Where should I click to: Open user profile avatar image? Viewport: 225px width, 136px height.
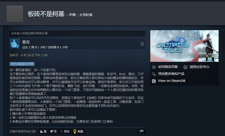15,14
